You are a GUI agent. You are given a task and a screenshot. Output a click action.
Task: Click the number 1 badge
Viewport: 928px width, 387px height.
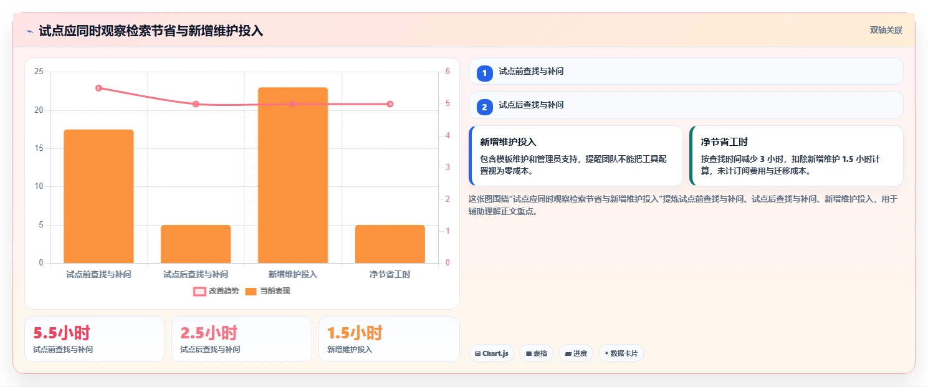pos(485,73)
